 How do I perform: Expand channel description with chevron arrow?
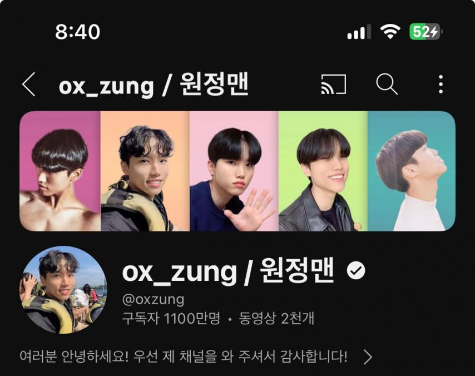pyautogui.click(x=368, y=357)
